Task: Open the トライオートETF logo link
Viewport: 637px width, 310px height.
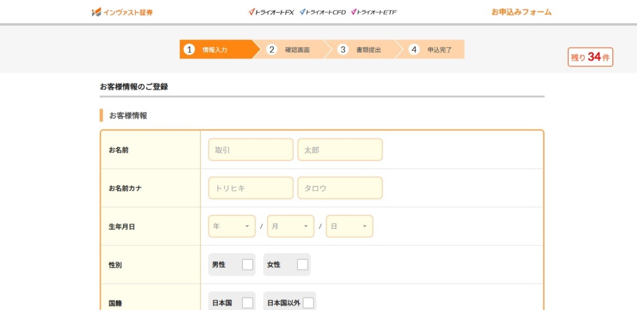Action: point(374,12)
